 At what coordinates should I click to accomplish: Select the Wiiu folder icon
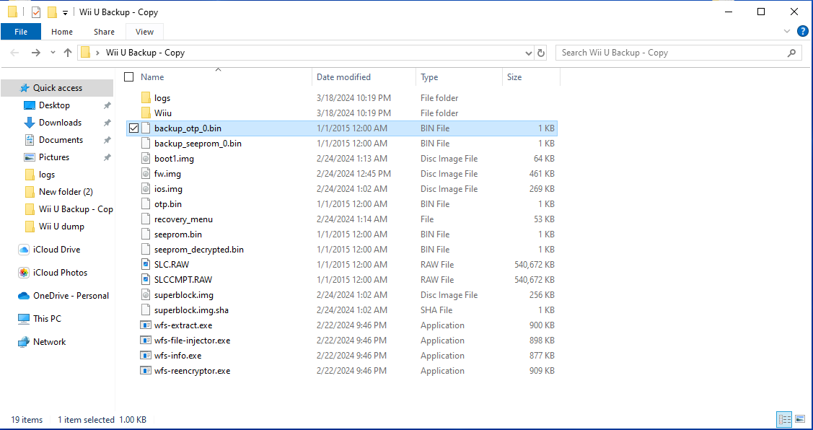click(146, 113)
